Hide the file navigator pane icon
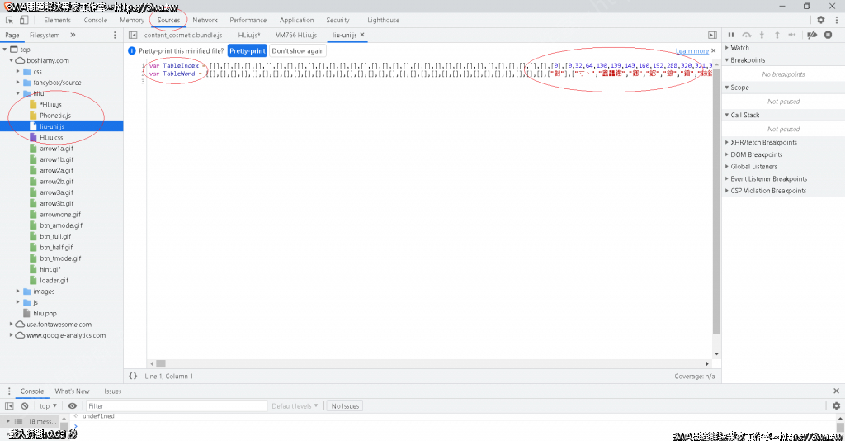This screenshot has height=441, width=845. (133, 35)
